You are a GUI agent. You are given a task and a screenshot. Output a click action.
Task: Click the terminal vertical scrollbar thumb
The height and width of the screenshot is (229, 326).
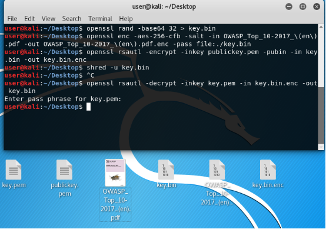[x=321, y=115]
